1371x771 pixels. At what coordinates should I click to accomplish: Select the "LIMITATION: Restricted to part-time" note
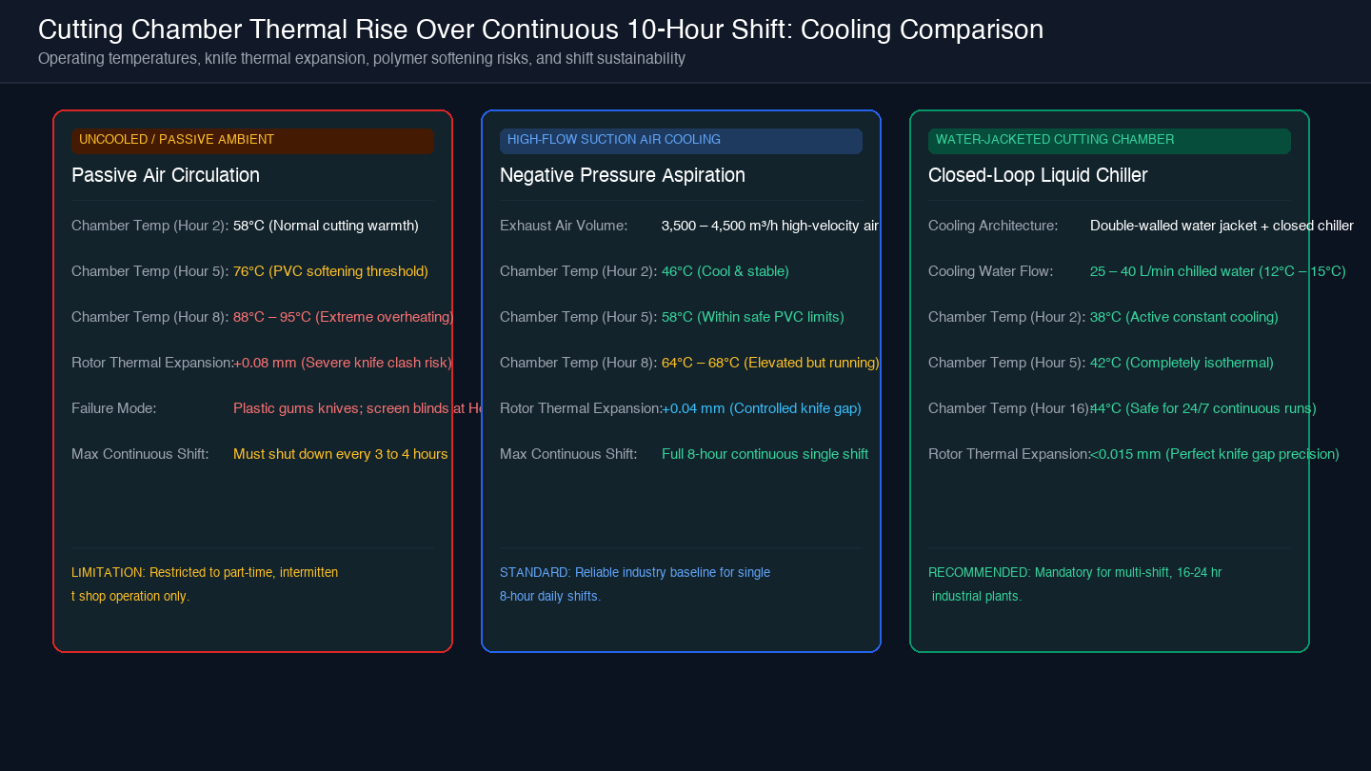(x=205, y=584)
